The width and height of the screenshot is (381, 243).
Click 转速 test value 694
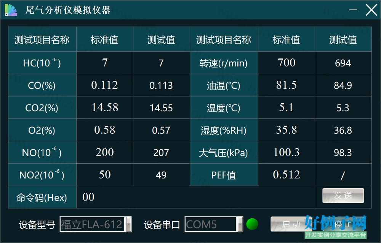coord(343,63)
